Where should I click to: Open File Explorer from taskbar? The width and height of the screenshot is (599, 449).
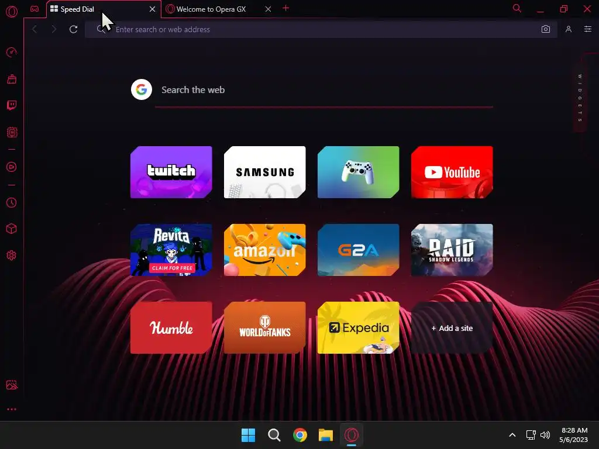point(326,435)
